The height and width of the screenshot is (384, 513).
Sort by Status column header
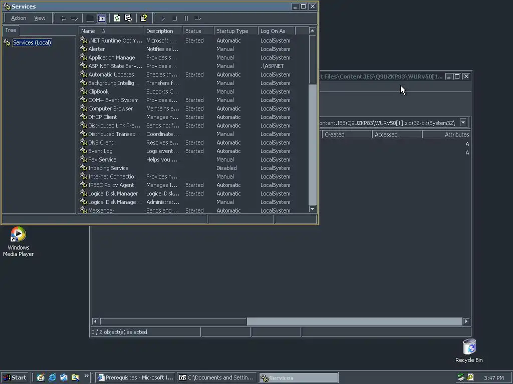(198, 31)
